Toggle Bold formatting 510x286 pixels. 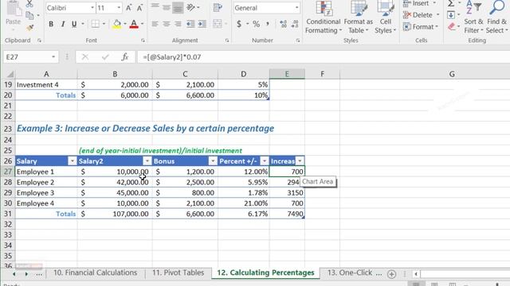(51, 24)
